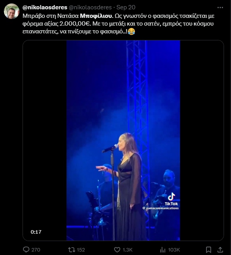Click the 270 replies count
This screenshot has height=255, width=231.
pyautogui.click(x=36, y=250)
